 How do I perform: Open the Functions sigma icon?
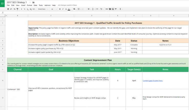(120, 9)
